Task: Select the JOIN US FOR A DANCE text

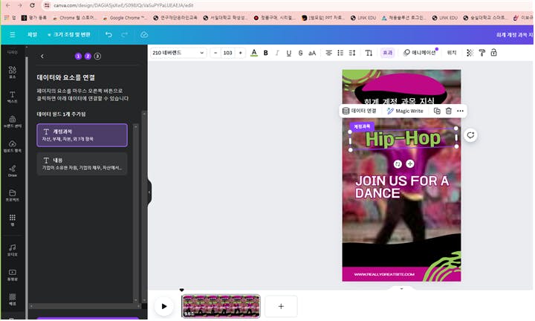Action: click(402, 187)
